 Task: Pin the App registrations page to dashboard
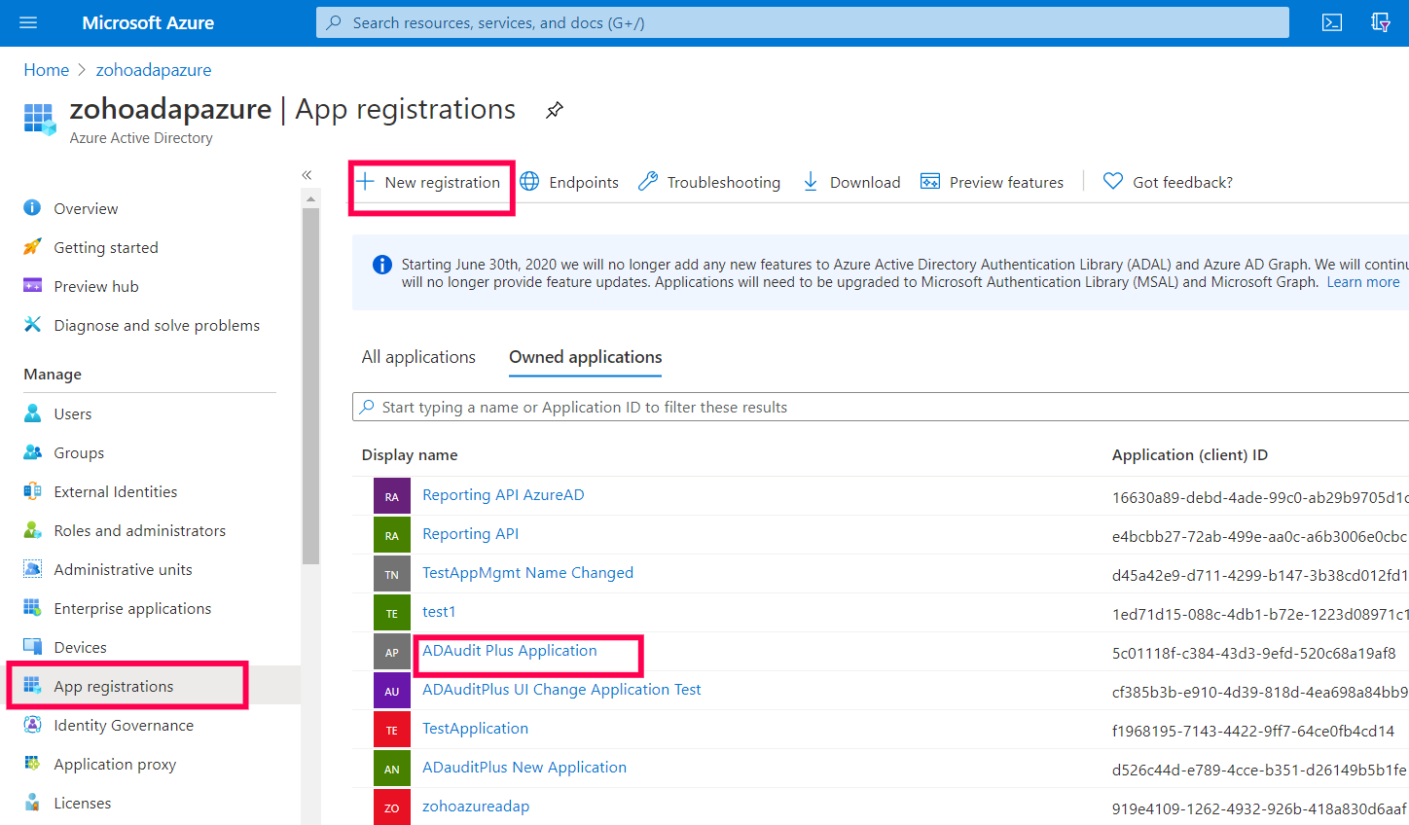(554, 110)
